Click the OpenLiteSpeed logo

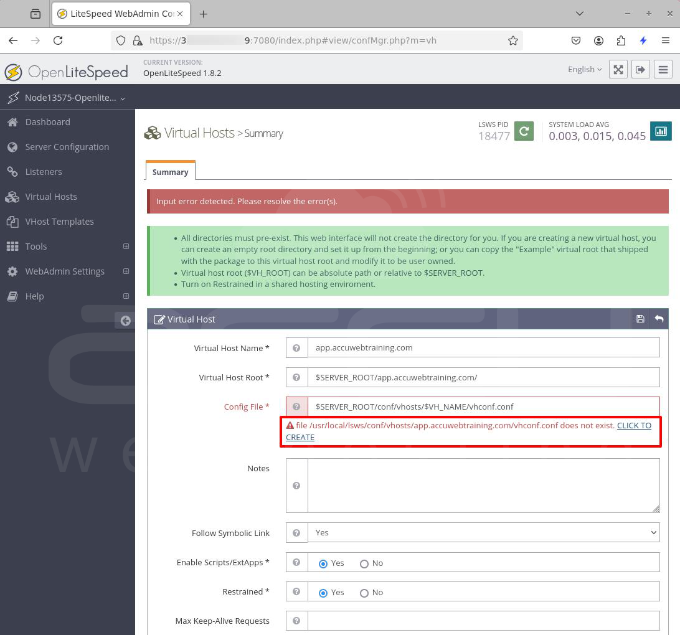(x=67, y=72)
